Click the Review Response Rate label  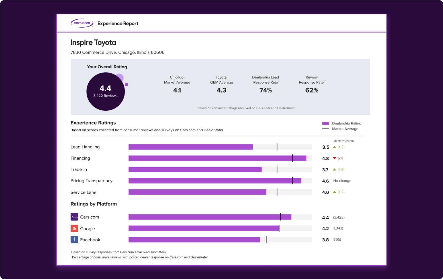click(312, 80)
